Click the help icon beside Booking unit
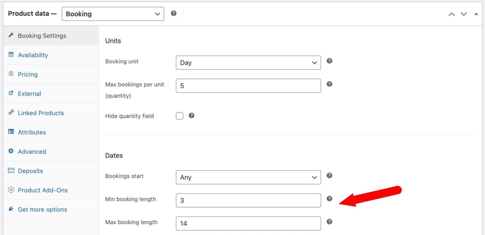Image resolution: width=485 pixels, height=235 pixels. click(329, 61)
